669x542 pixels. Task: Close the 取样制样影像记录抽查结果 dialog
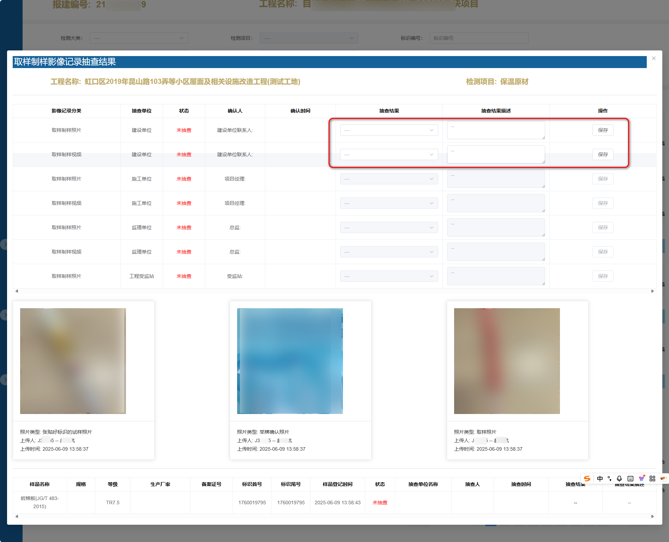[x=654, y=58]
